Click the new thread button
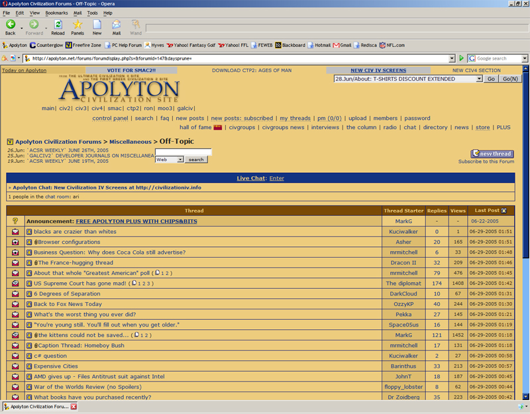The height and width of the screenshot is (414, 530). tap(492, 154)
